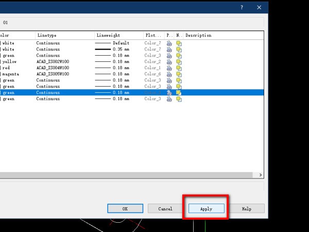Image resolution: width=309 pixels, height=232 pixels.
Task: Click printer icon in the 0.35 mm row
Action: click(169, 49)
